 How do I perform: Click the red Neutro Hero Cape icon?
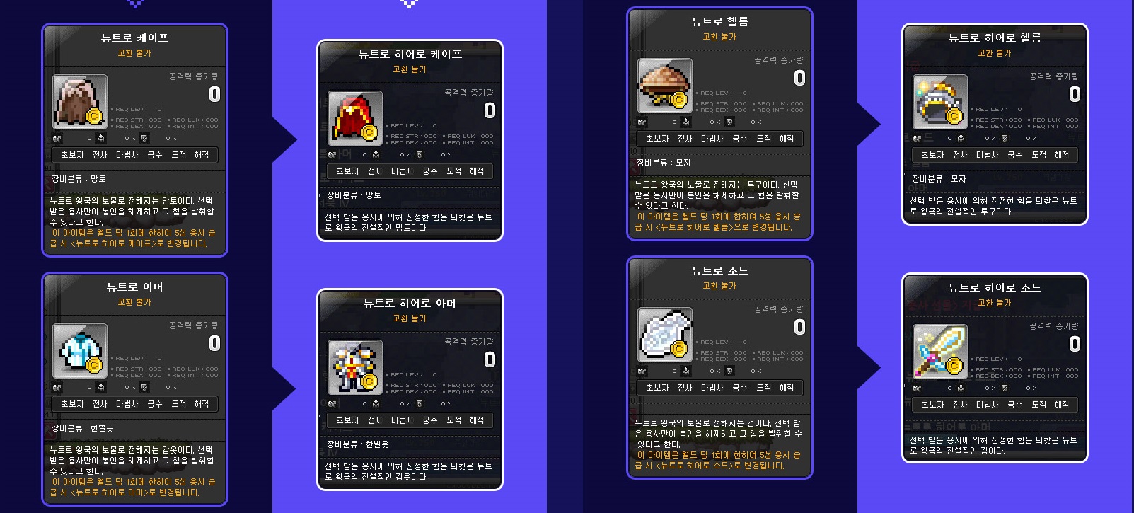click(355, 118)
